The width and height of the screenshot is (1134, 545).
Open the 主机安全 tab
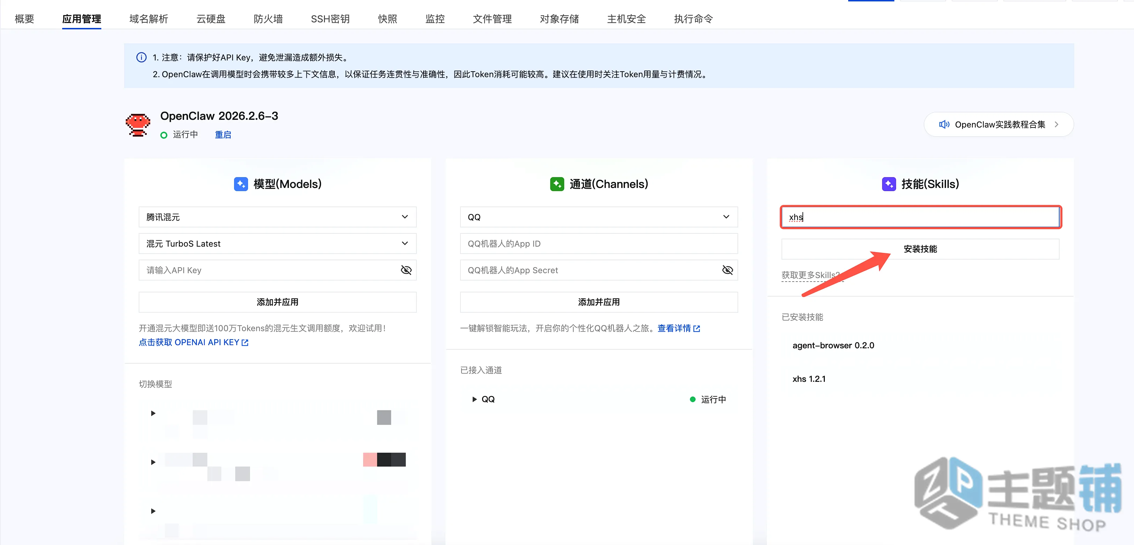coord(626,19)
